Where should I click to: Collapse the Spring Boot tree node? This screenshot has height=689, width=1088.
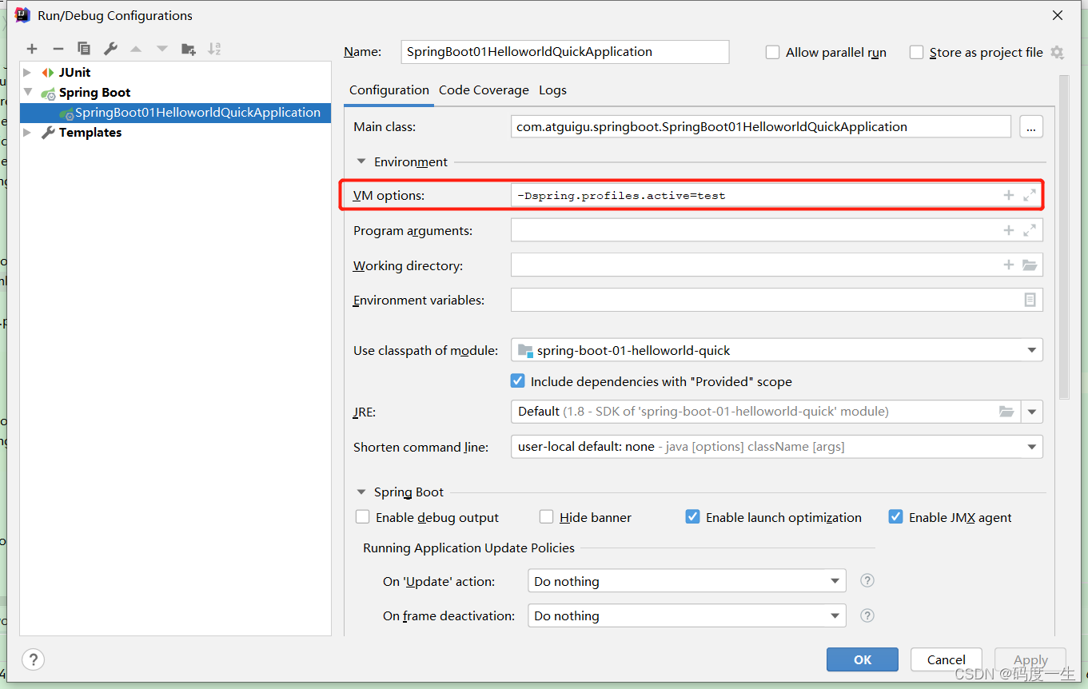(x=28, y=93)
